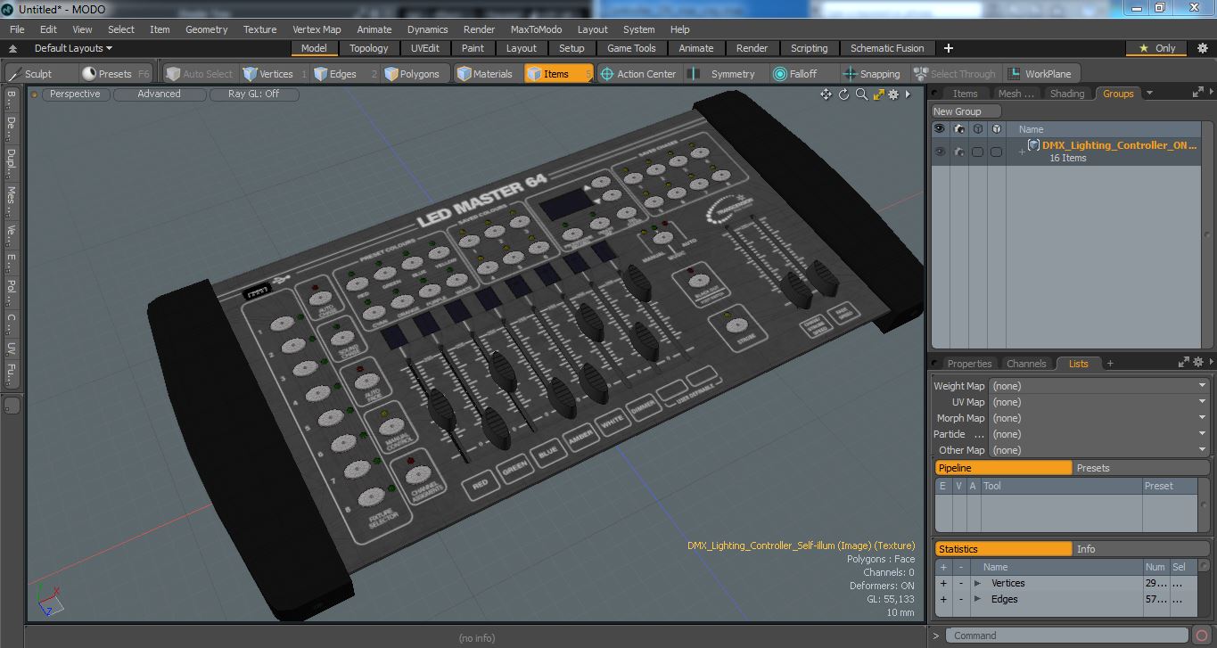This screenshot has height=648, width=1217.
Task: Expand the Vertices statistics row
Action: coord(978,583)
